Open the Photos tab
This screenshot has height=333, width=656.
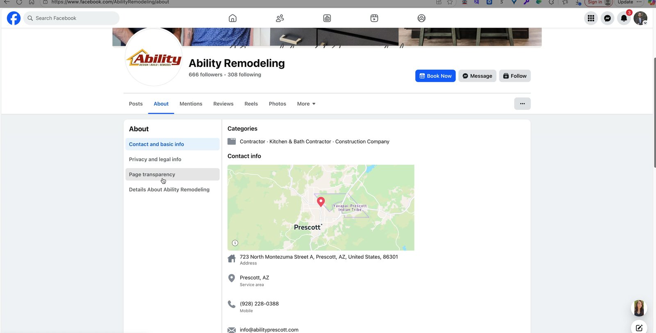[x=278, y=104]
